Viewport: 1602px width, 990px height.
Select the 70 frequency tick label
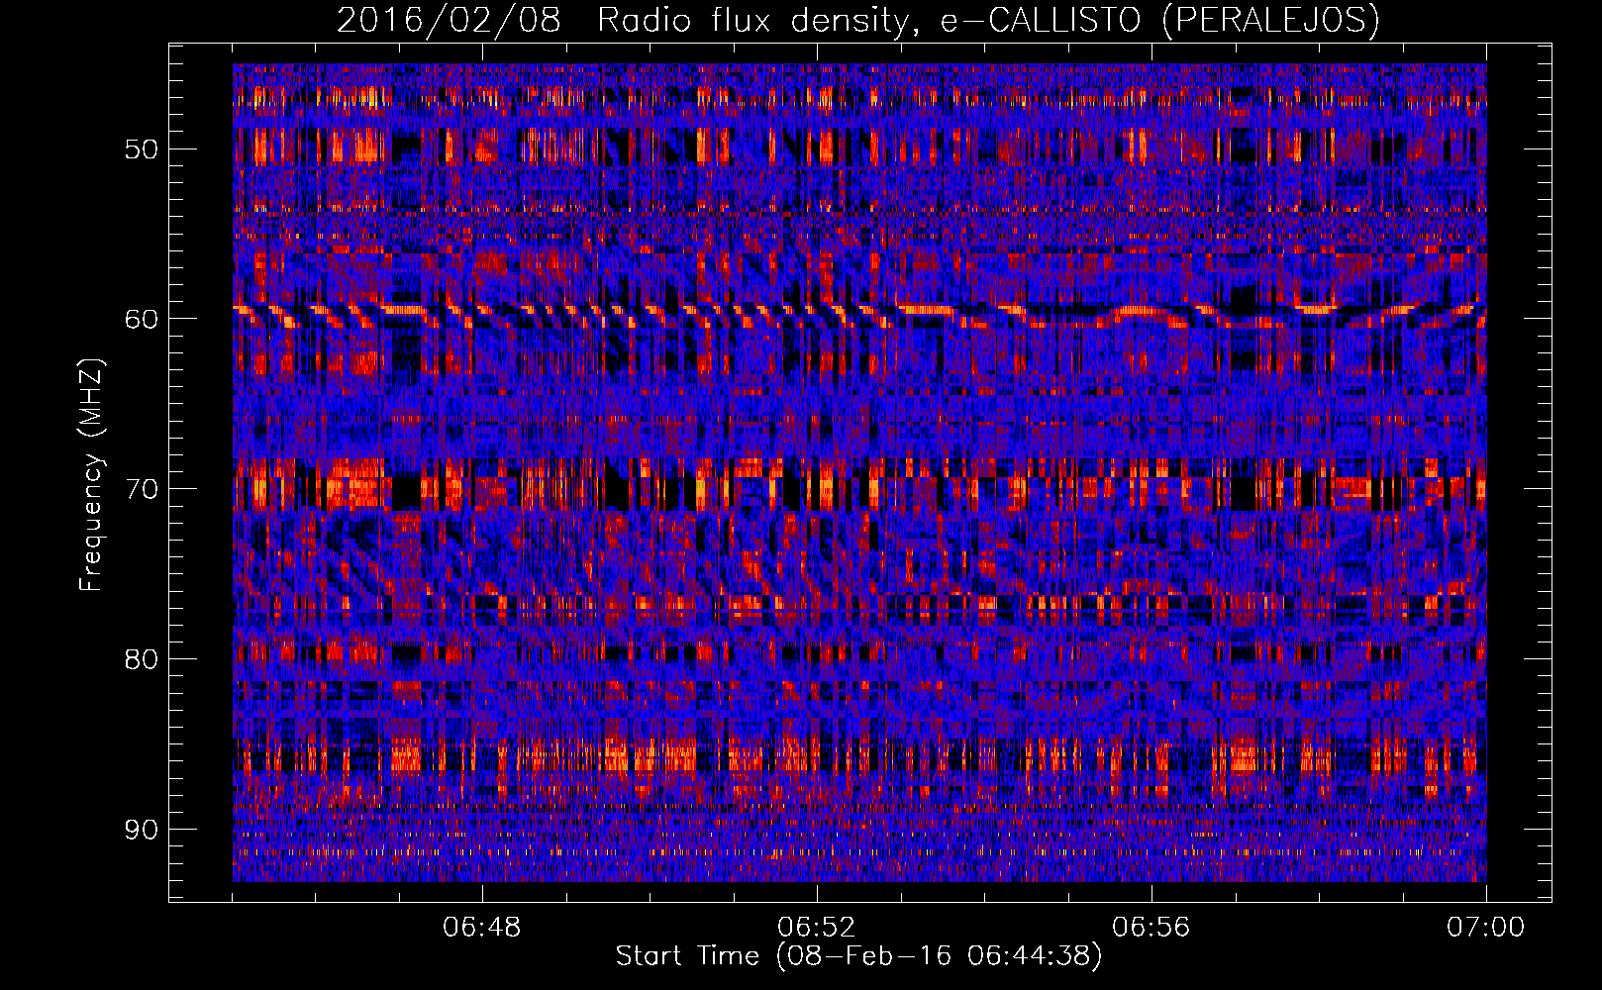142,488
